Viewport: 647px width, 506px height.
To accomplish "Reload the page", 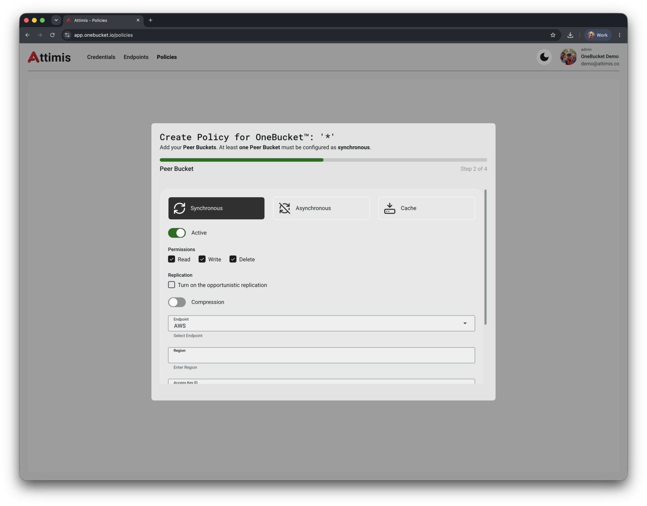I will click(x=52, y=35).
